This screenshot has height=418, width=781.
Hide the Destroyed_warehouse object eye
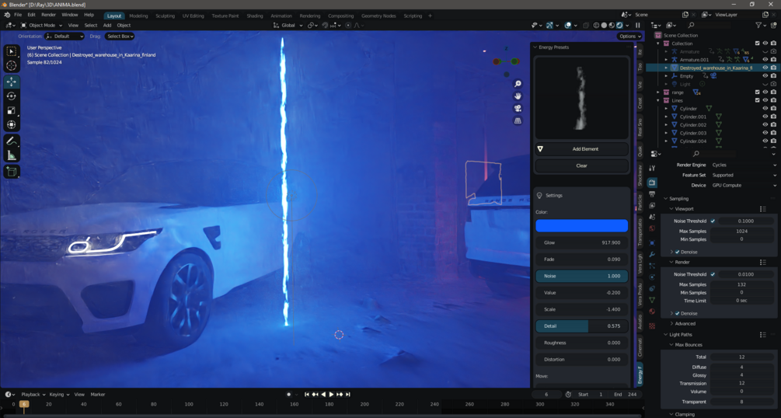[765, 68]
